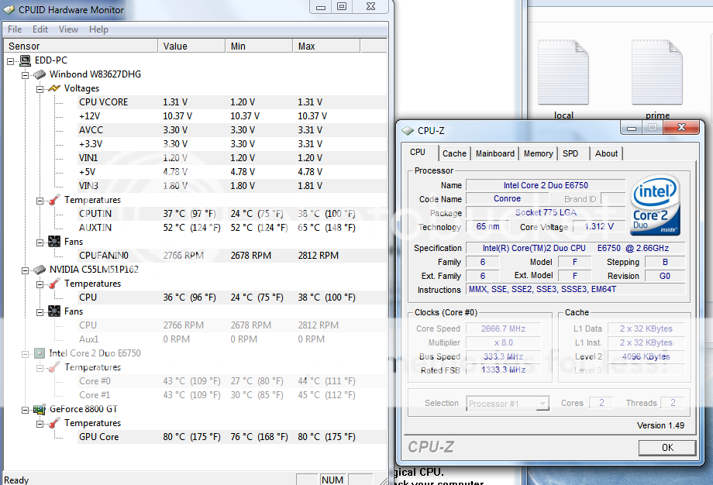Click the GeForce 8800 GT card icon
The height and width of the screenshot is (485, 713).
[39, 409]
